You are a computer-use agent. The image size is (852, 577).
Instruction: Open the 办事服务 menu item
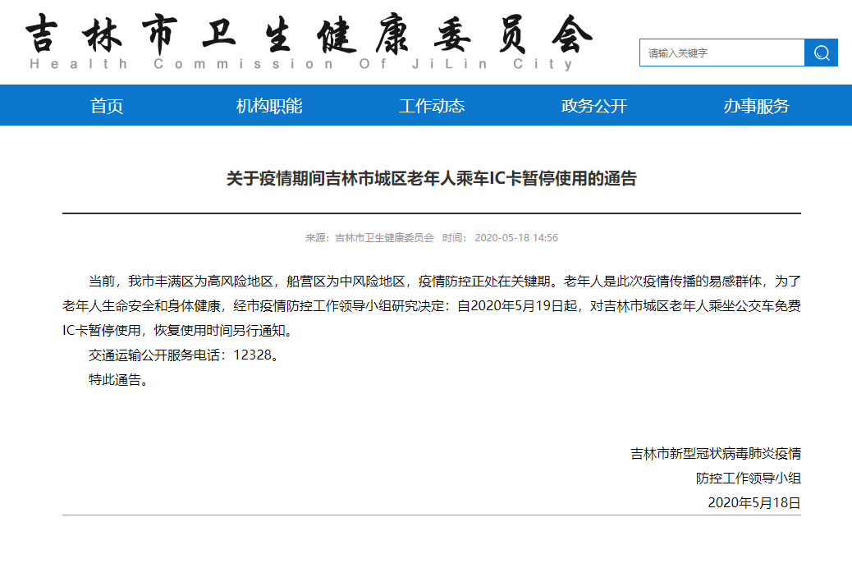[757, 105]
